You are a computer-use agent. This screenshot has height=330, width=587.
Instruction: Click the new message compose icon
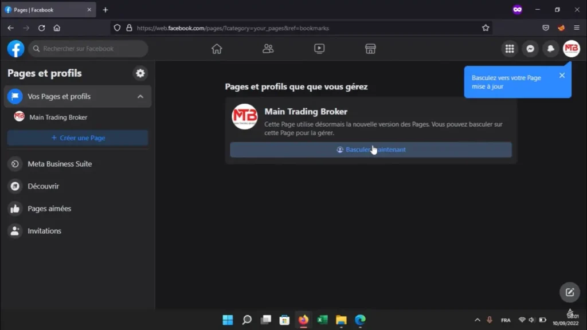(569, 292)
